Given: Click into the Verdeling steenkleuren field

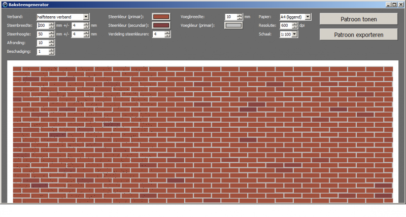Looking at the screenshot, I should [x=158, y=34].
